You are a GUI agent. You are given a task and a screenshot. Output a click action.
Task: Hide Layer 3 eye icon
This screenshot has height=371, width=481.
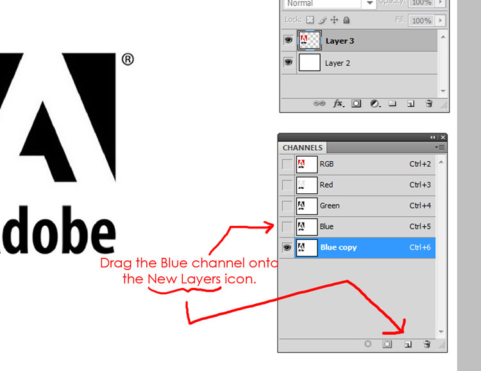coord(289,40)
